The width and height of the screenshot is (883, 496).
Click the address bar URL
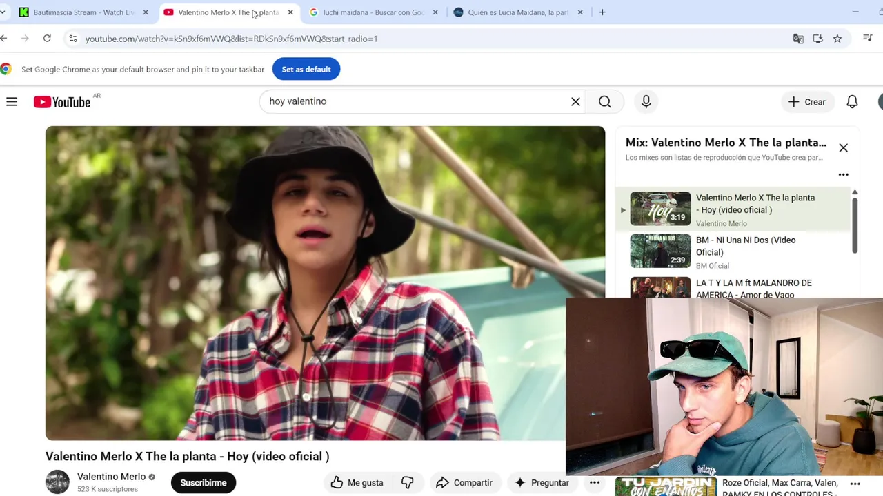pos(231,39)
